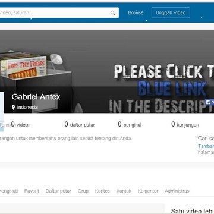The height and width of the screenshot is (214, 214).
Task: Go to the Administrasi tab
Action: tap(178, 191)
